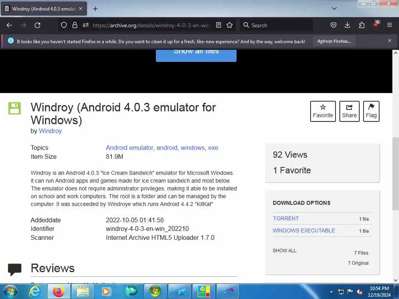Reload the current page
This screenshot has height=299, width=399.
[37, 25]
